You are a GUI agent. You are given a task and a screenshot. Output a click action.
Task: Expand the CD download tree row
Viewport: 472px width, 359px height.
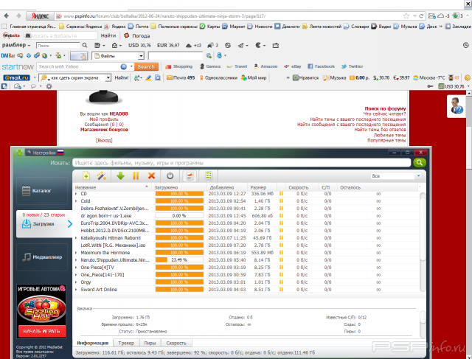(77, 194)
